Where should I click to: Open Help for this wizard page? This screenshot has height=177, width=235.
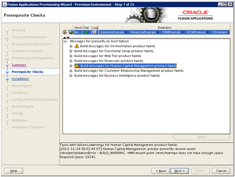coord(13,171)
